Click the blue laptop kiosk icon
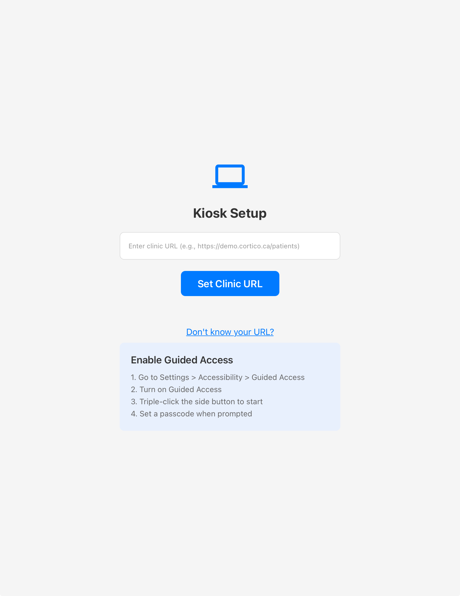 click(x=230, y=176)
